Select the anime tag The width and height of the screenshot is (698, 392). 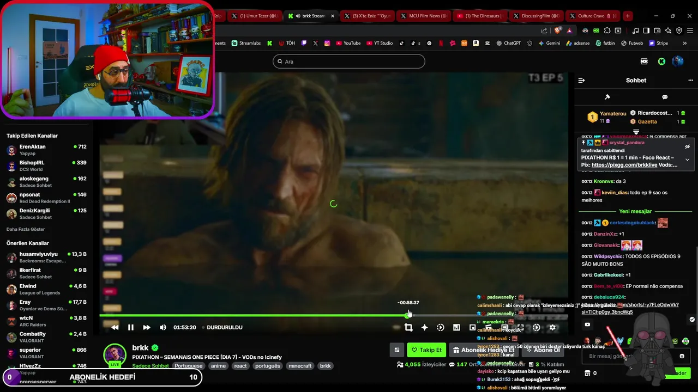point(218,366)
